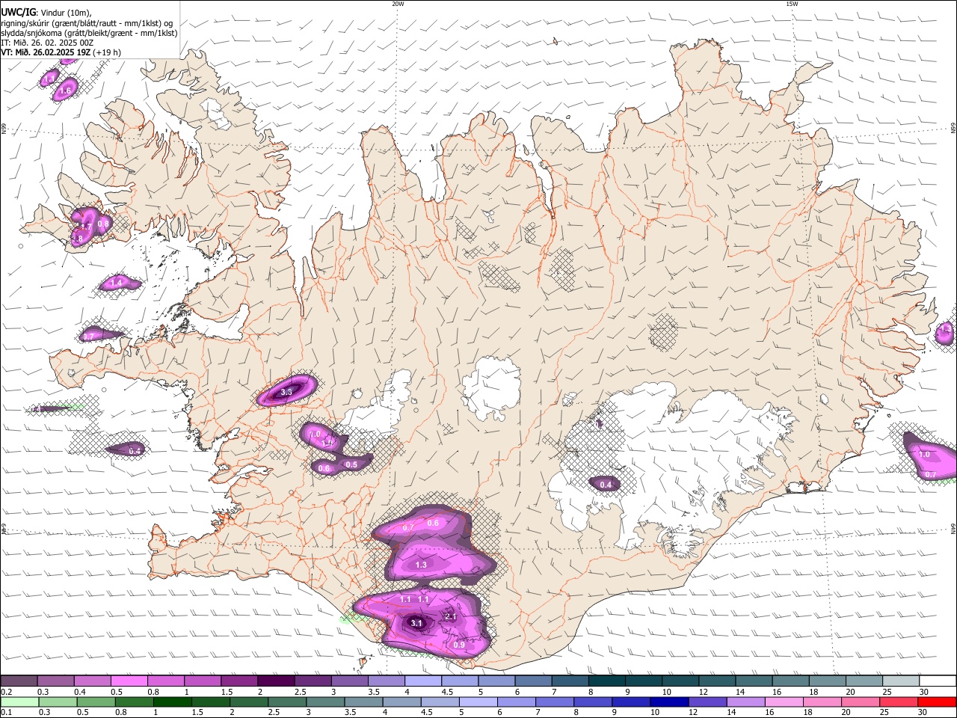Click the initial time 'IT: Mið. 26. 02. 2025 00Z'
Image resolution: width=957 pixels, height=718 pixels.
tap(47, 43)
